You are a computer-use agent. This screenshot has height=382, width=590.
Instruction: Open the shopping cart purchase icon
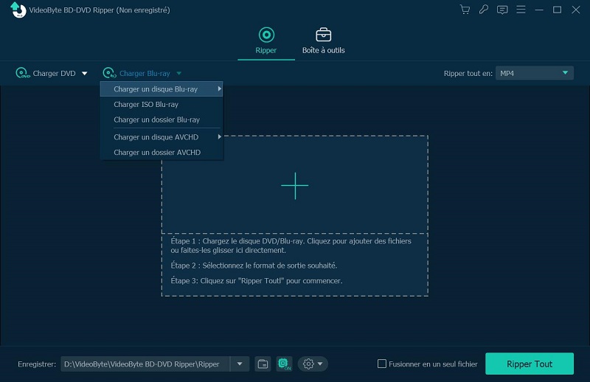point(465,10)
